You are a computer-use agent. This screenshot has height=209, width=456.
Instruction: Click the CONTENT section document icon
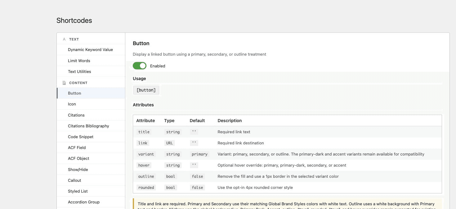click(64, 83)
